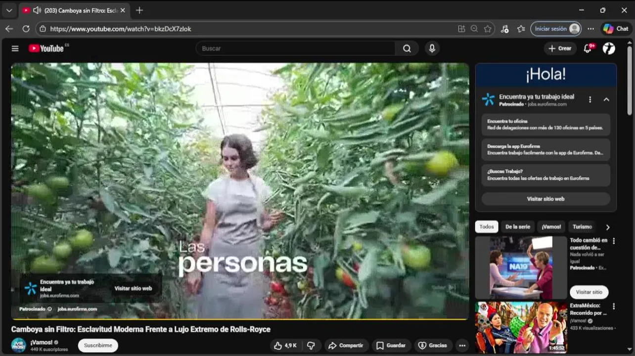
Task: Show more filter chips arrow
Action: 608,227
